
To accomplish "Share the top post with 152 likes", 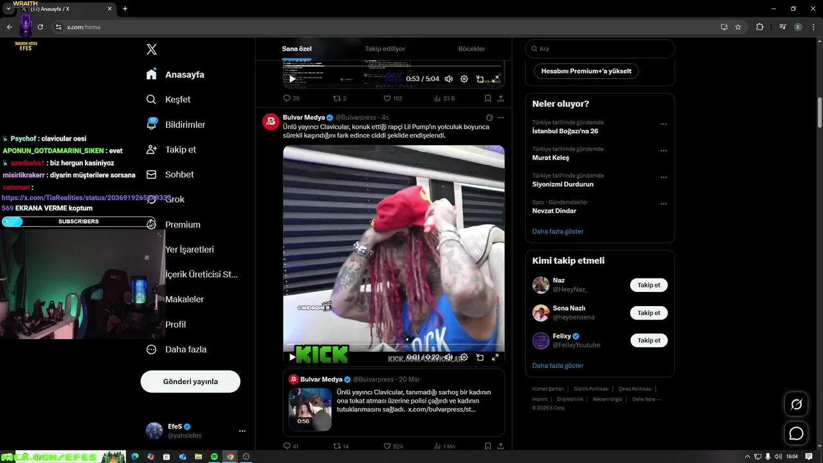I will coord(500,98).
